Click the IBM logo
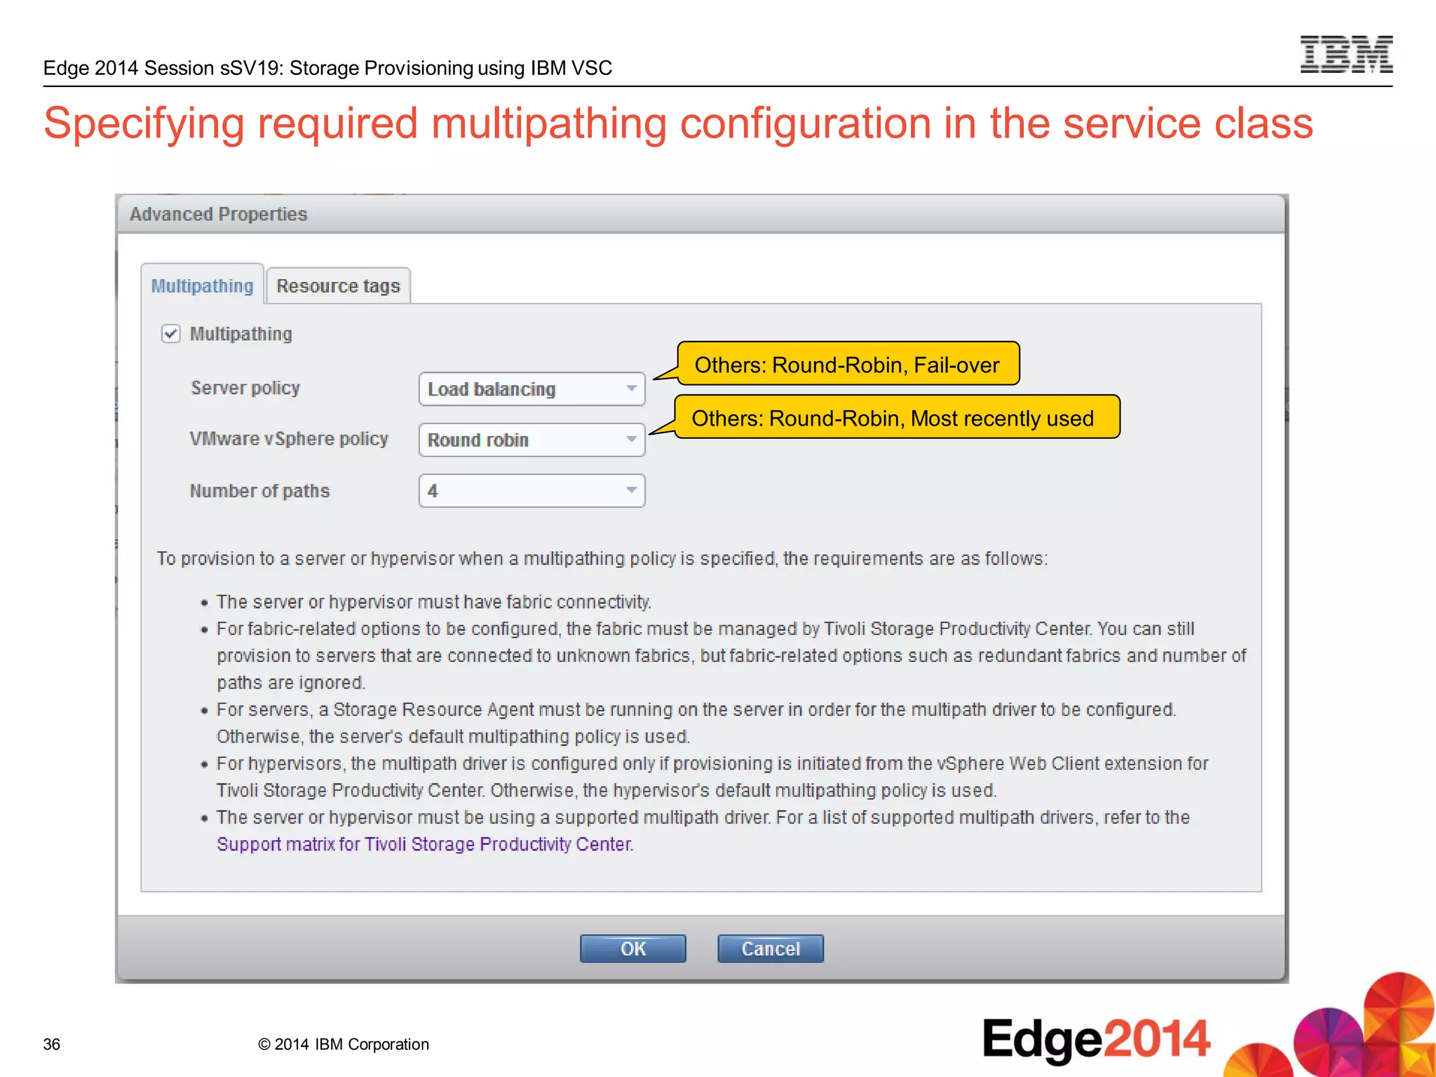1436x1077 pixels. pos(1346,55)
